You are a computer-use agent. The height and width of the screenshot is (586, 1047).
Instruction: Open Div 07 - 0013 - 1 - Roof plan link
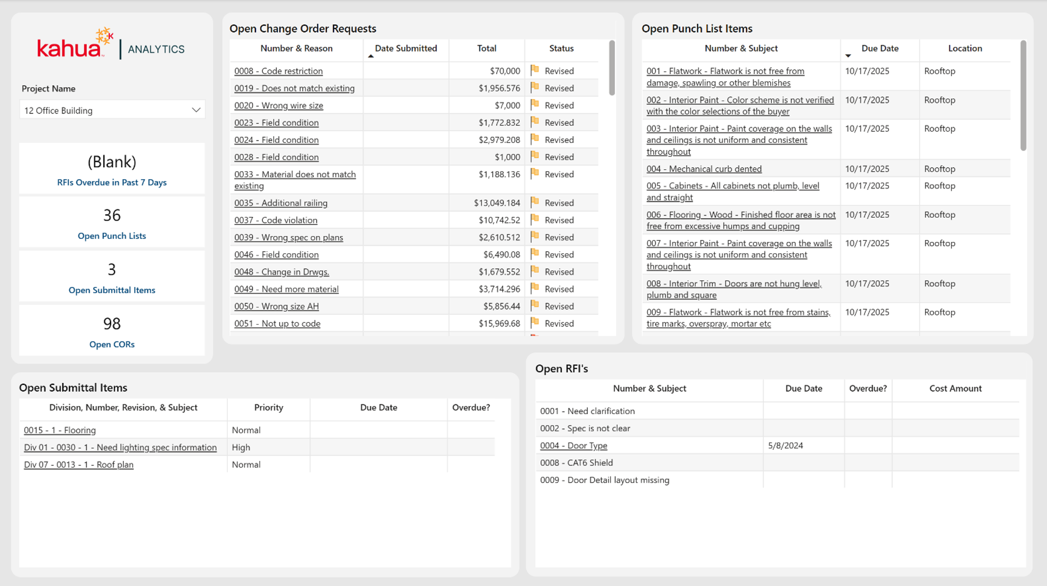click(79, 464)
